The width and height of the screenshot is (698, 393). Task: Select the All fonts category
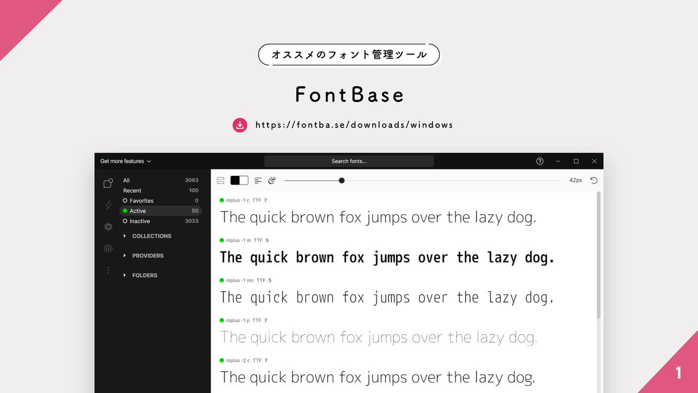click(x=161, y=180)
